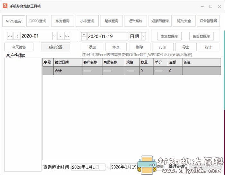Open the VIVO查询 tab
Image resolution: width=225 pixels, height=175 pixels.
click(x=14, y=21)
